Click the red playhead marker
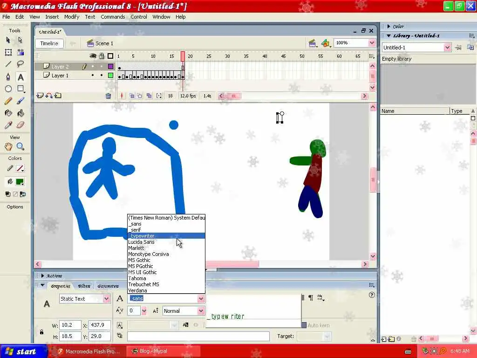This screenshot has height=358, width=477. tap(183, 56)
